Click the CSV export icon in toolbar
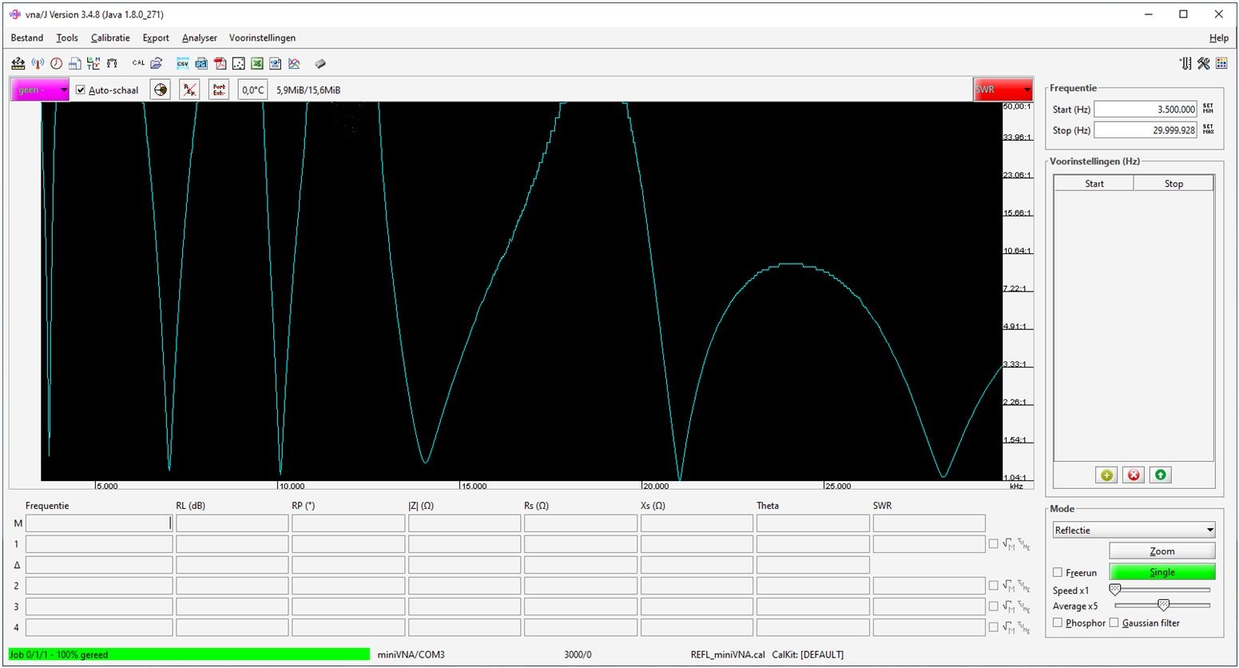 click(x=183, y=64)
